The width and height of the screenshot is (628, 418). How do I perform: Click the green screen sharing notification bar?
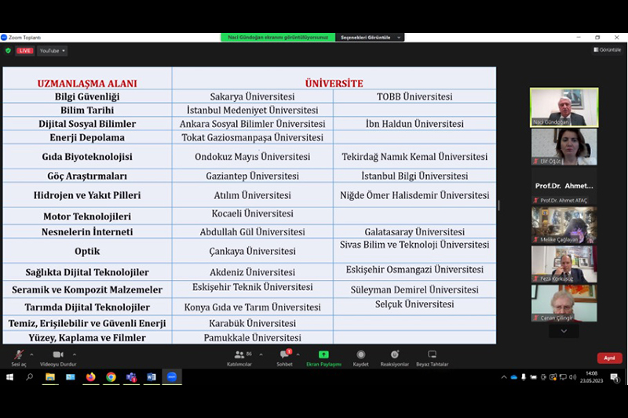277,37
